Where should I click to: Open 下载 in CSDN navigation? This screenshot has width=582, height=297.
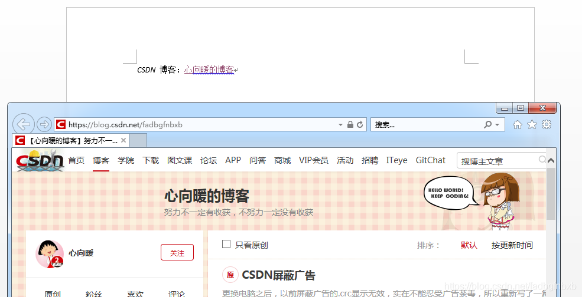click(x=151, y=160)
